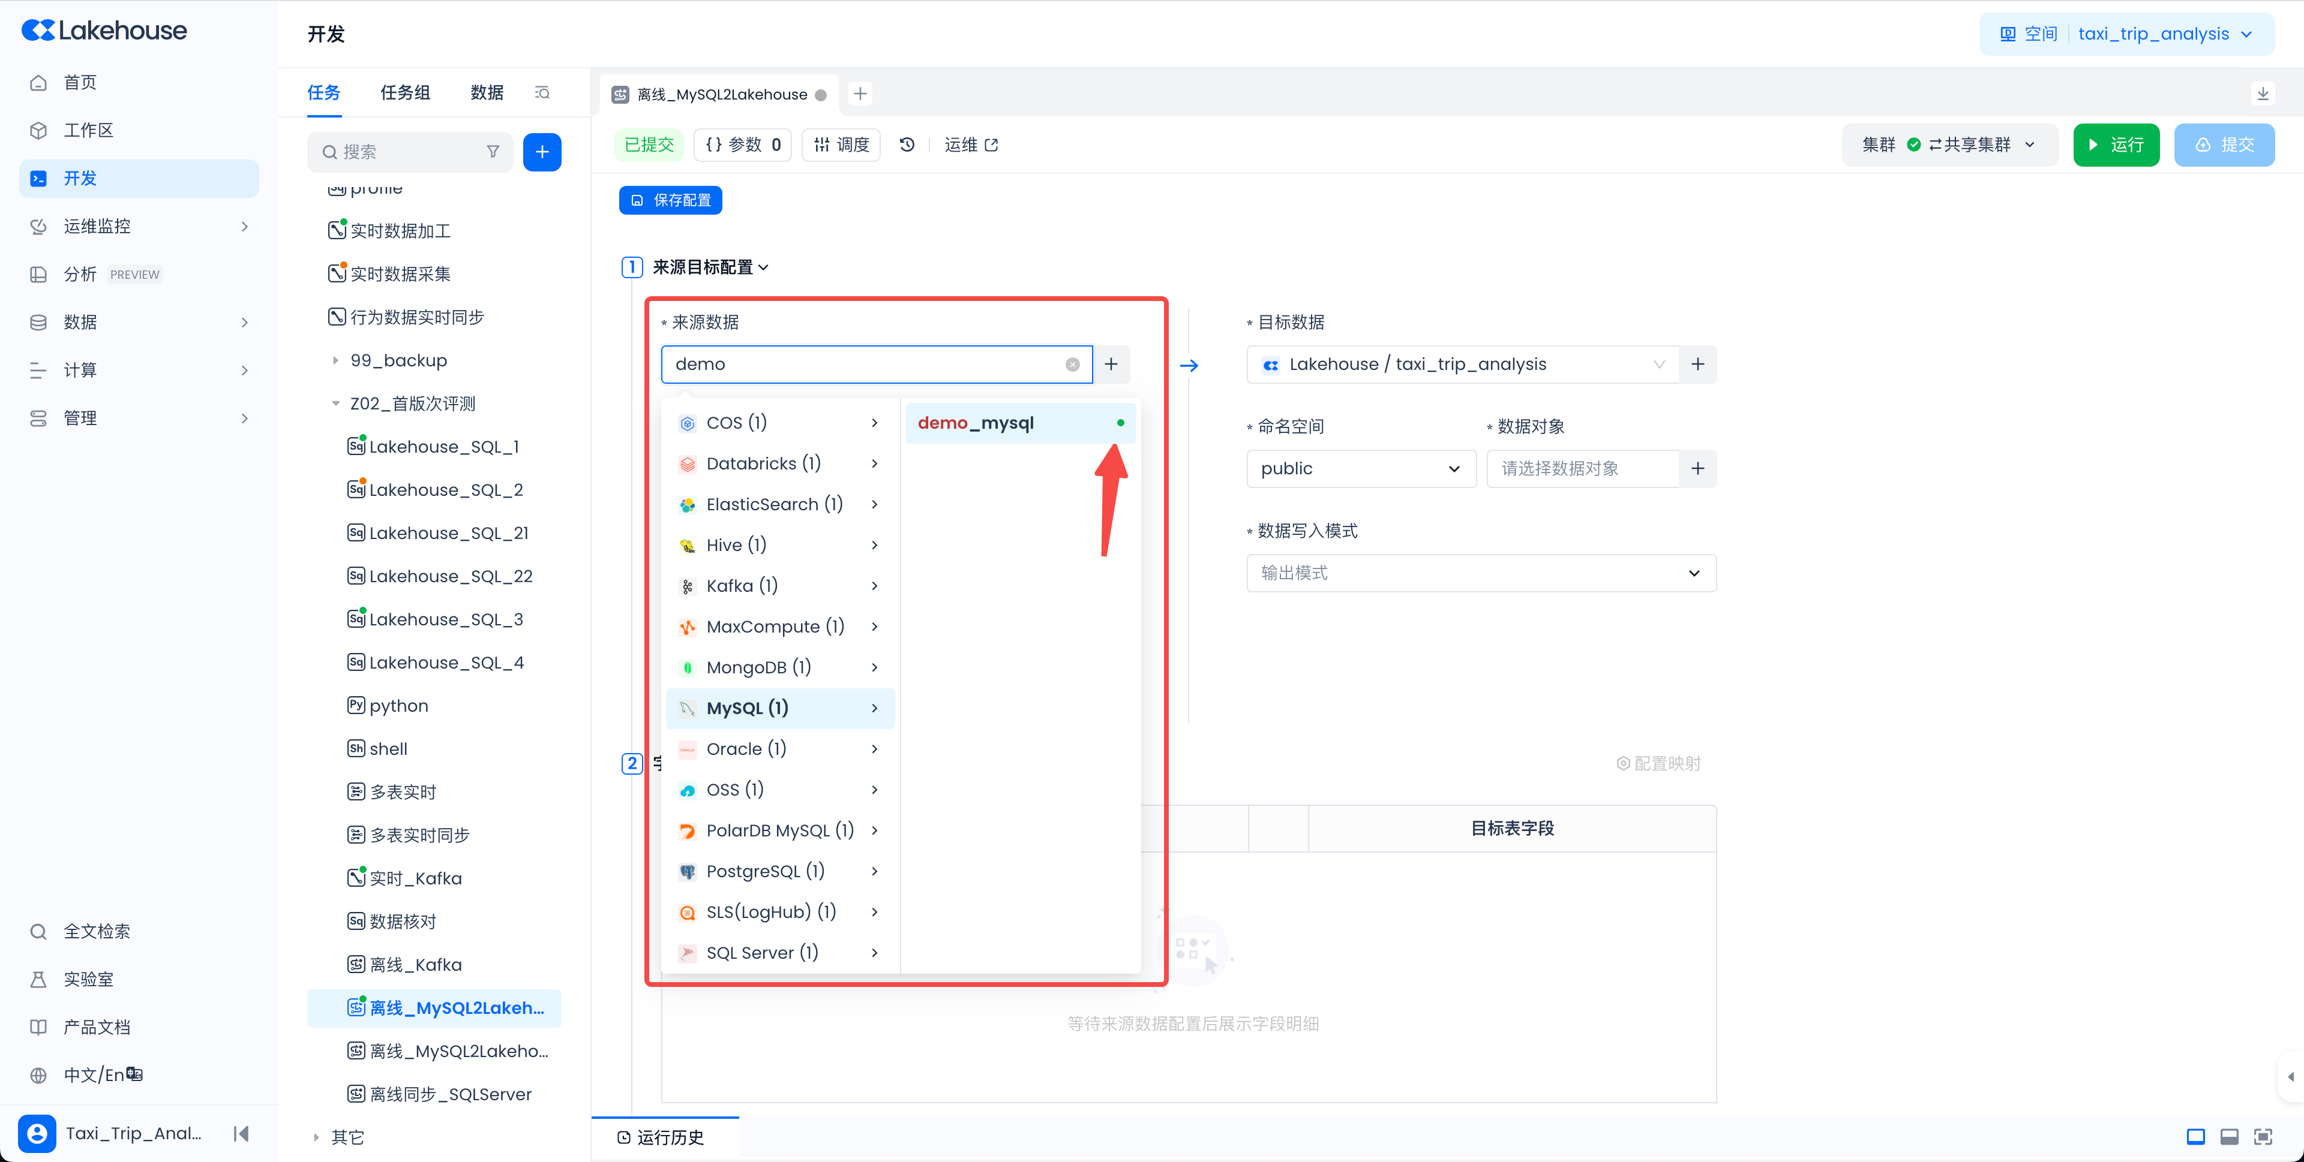Expand the 管理 sidebar menu
Image resolution: width=2304 pixels, height=1162 pixels.
(139, 419)
